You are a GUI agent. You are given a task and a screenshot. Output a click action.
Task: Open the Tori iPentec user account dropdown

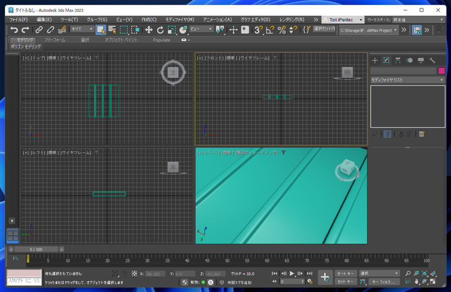[343, 20]
